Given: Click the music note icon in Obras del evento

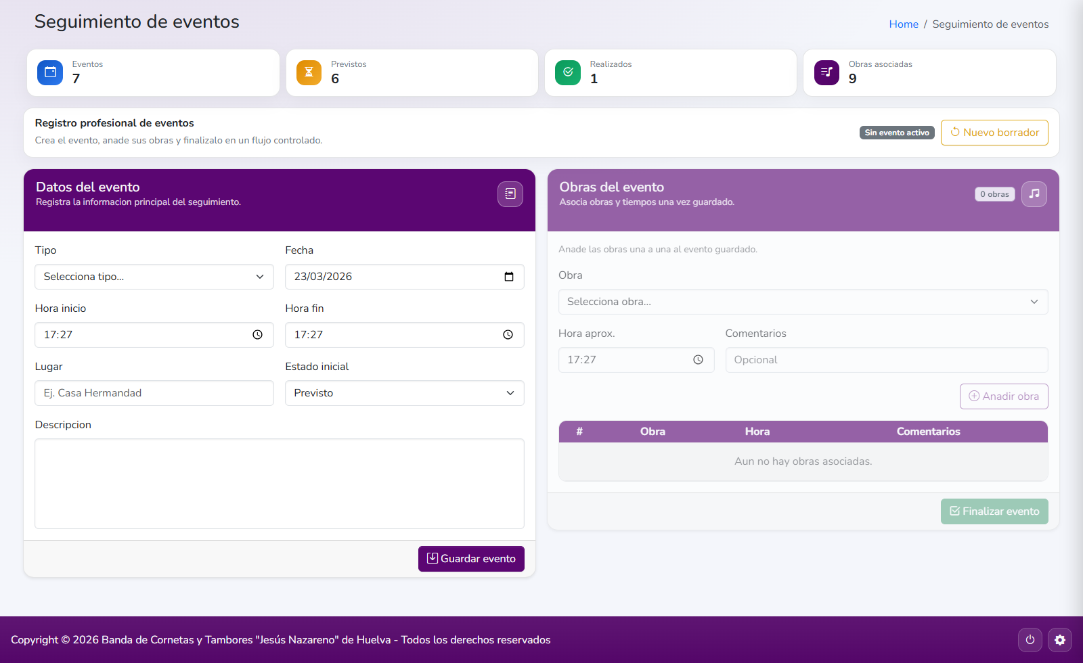Looking at the screenshot, I should tap(1034, 194).
